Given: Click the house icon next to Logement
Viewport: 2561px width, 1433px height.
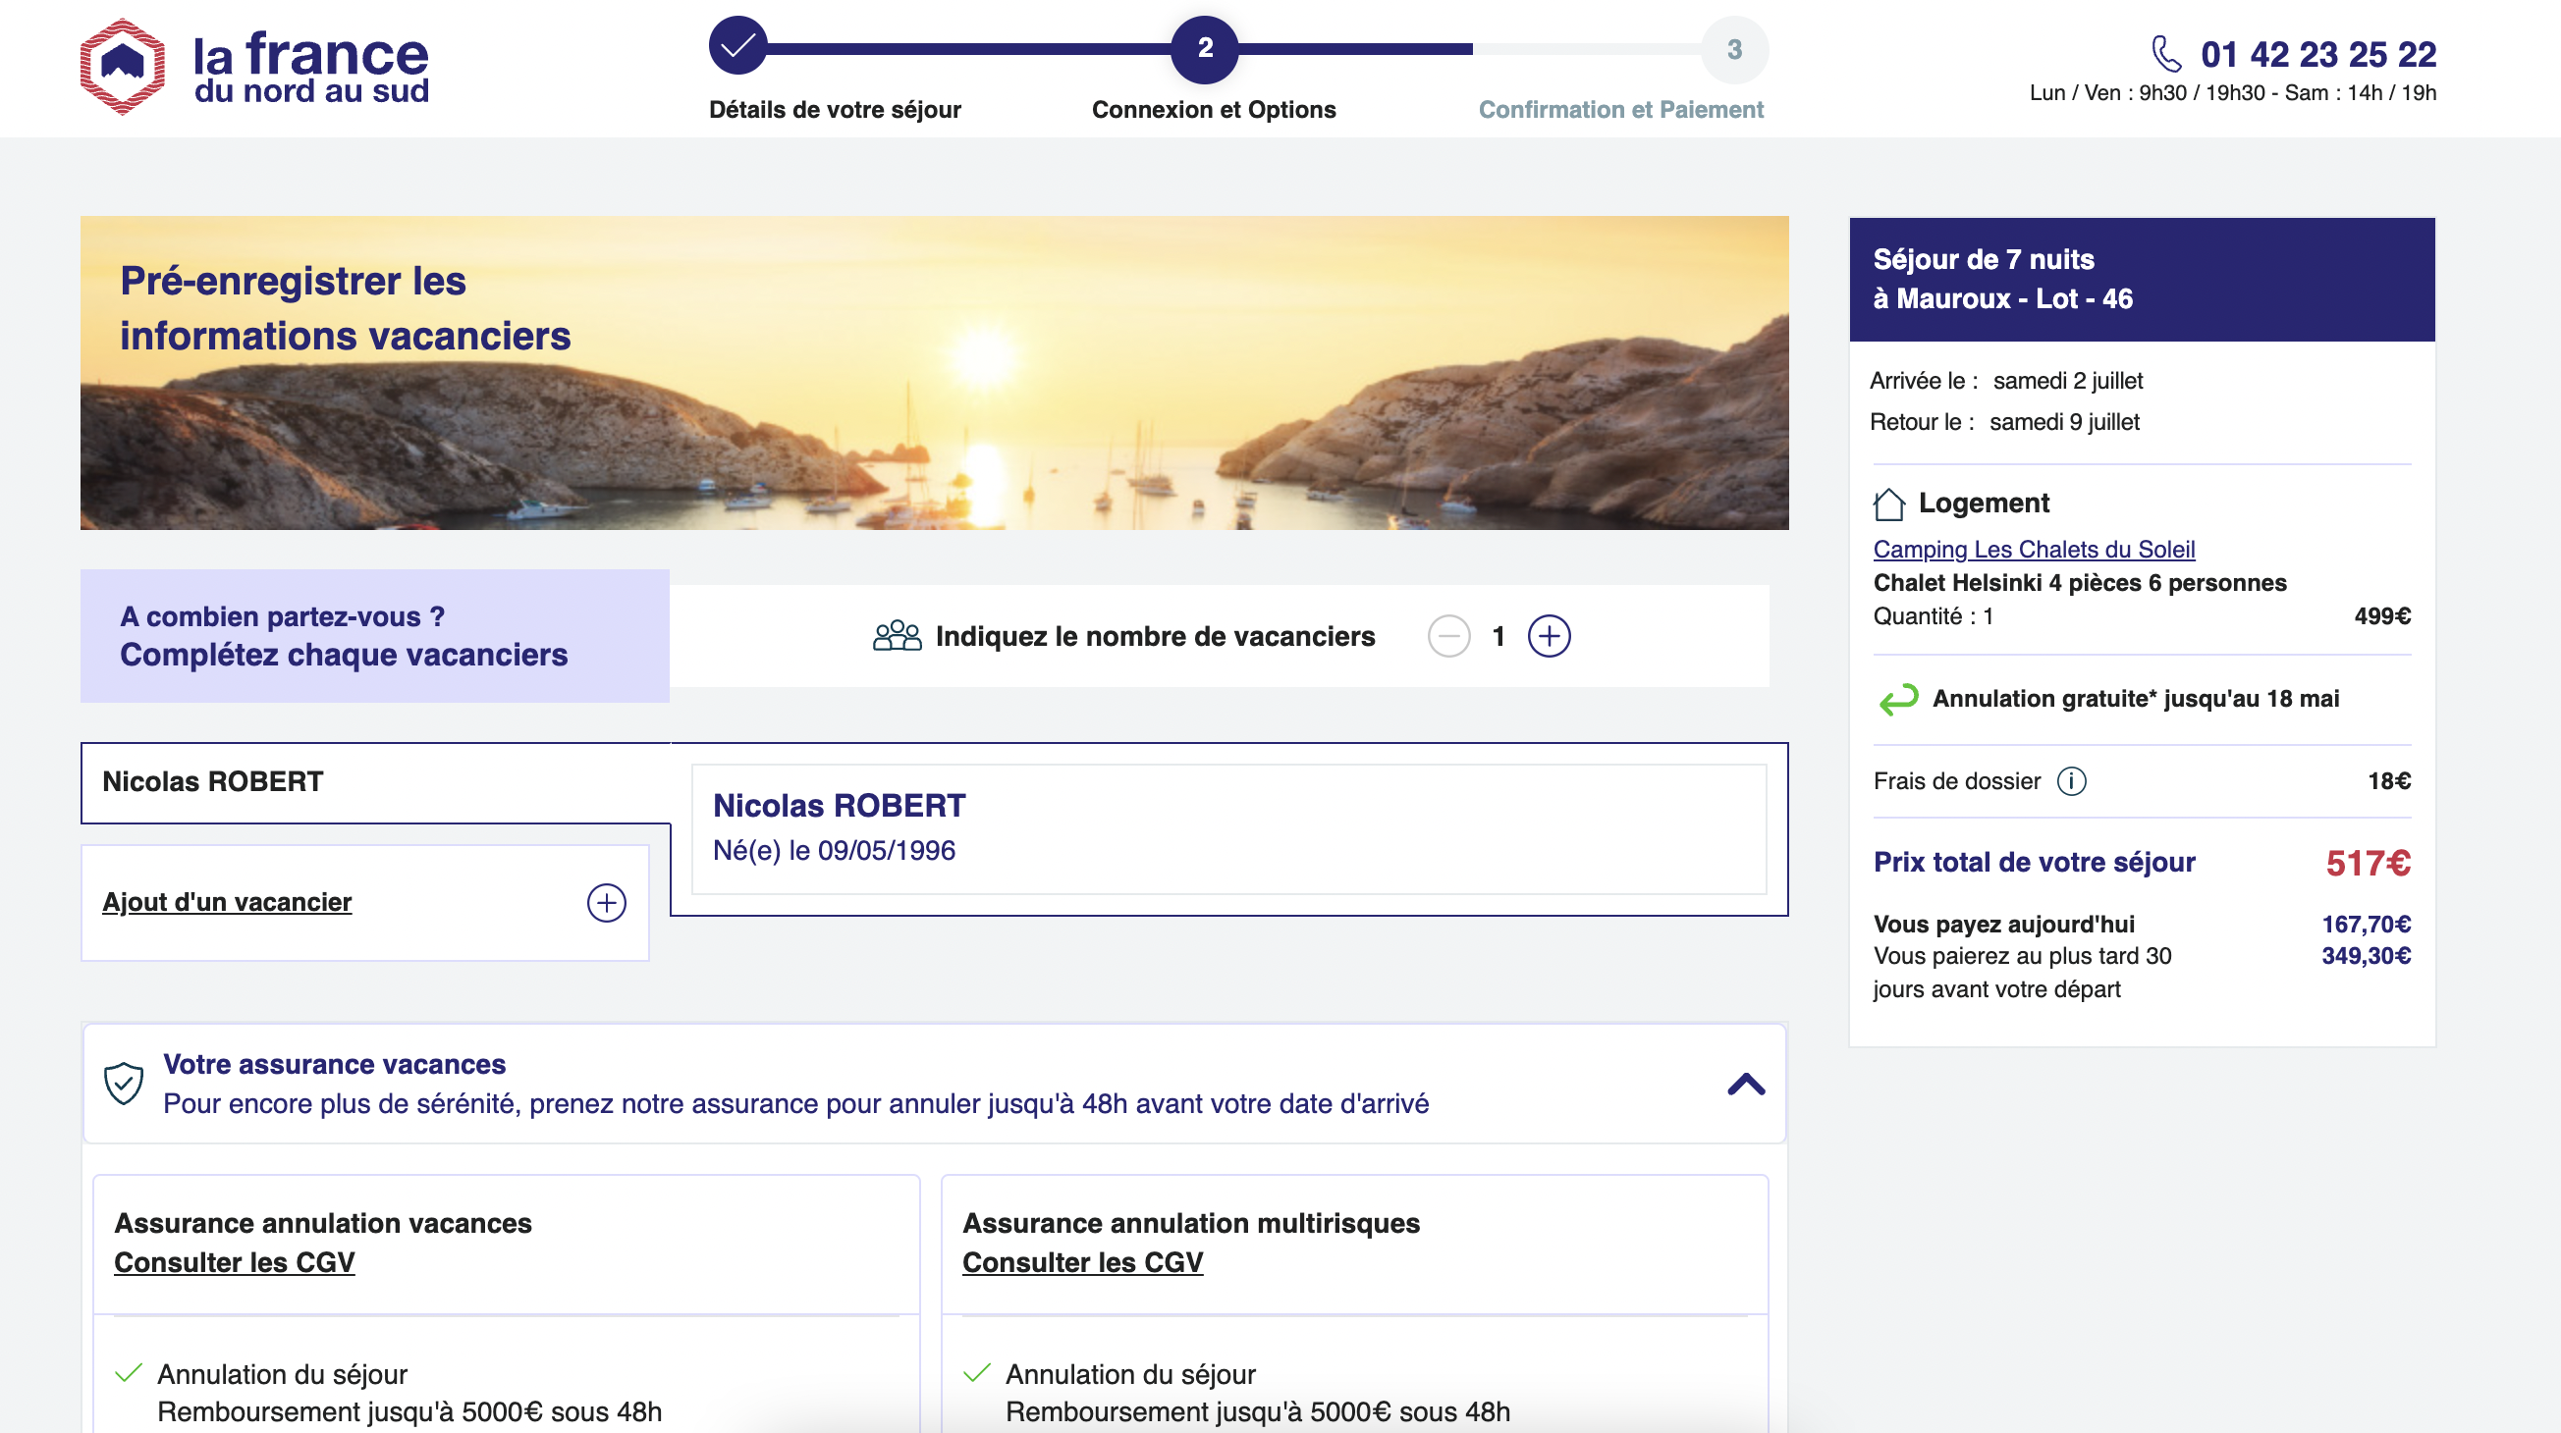Looking at the screenshot, I should 1889,504.
